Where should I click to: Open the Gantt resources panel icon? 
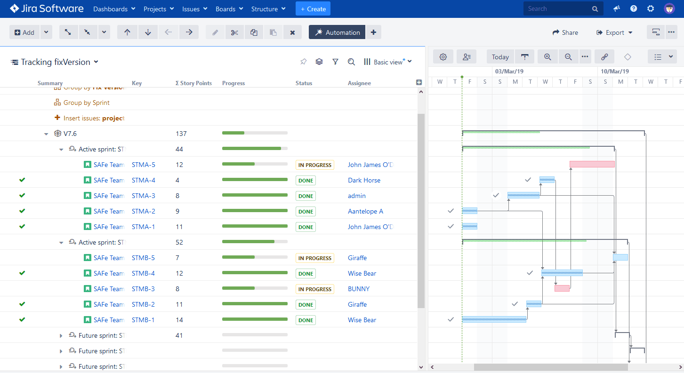[467, 57]
